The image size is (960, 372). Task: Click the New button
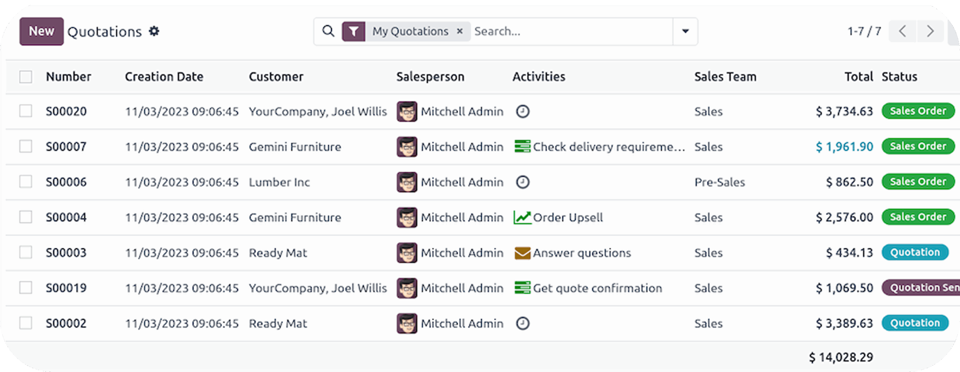41,31
